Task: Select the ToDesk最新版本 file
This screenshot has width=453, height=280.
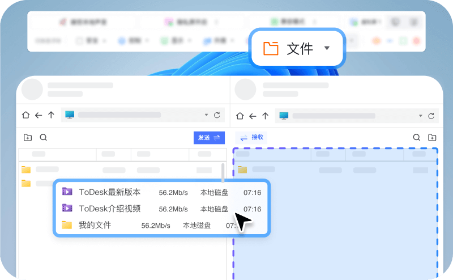Action: coord(109,192)
